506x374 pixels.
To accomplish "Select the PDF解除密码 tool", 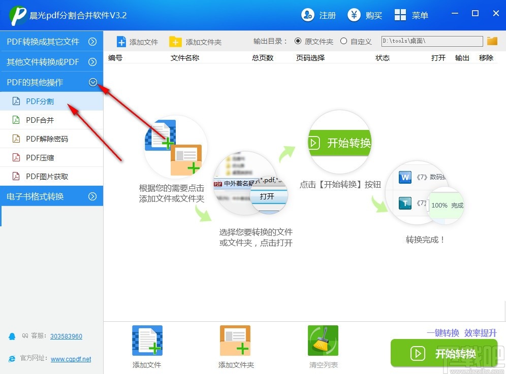I will click(x=44, y=139).
